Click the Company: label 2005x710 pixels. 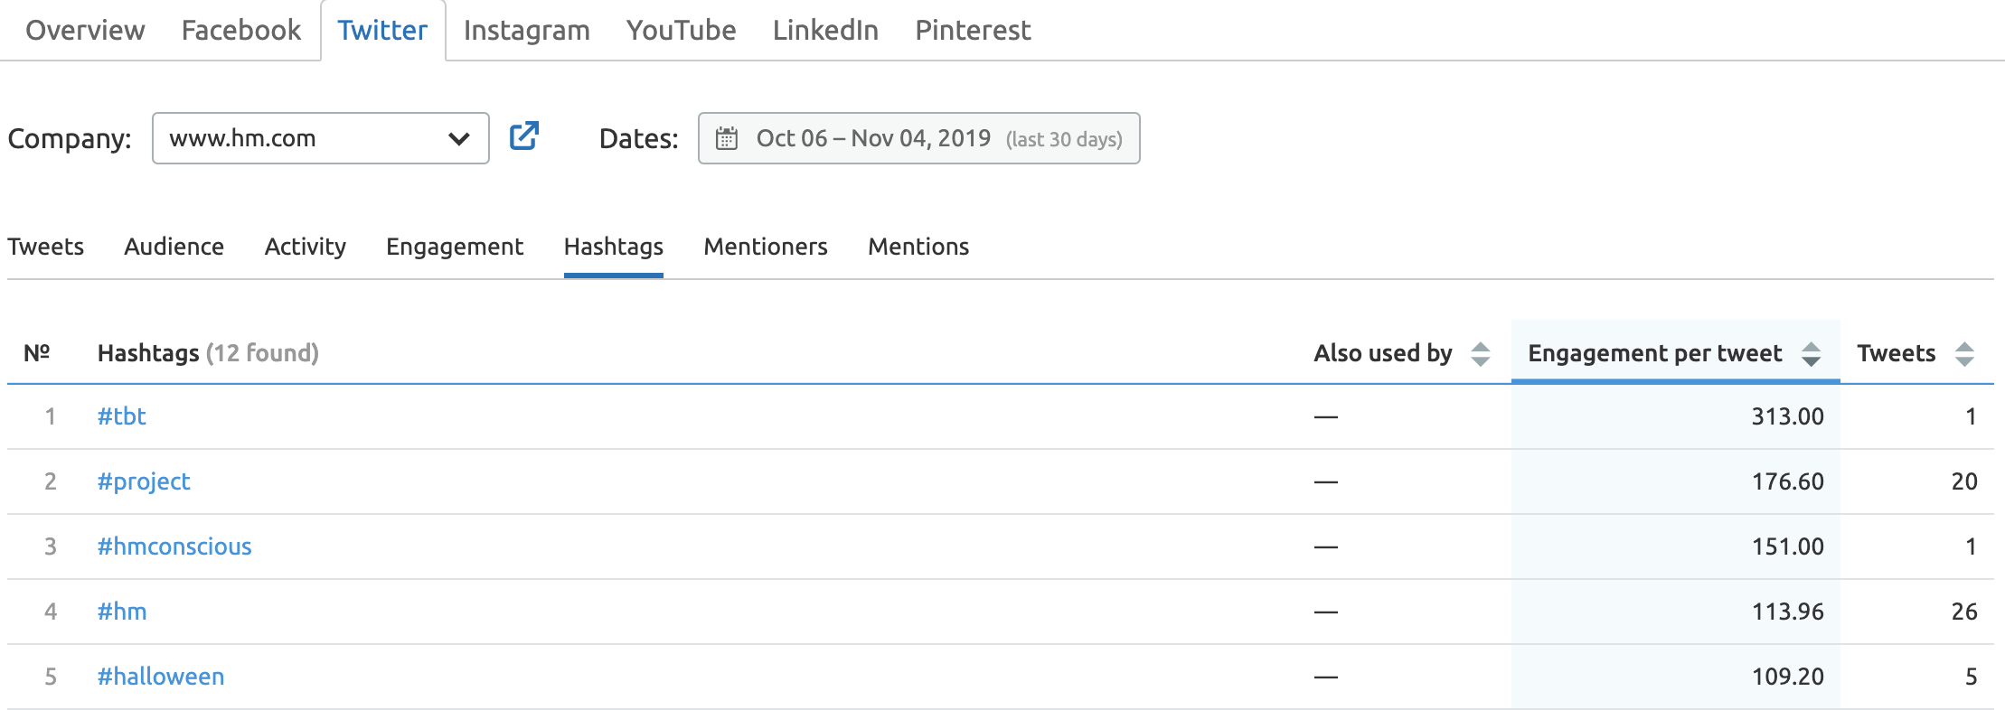pyautogui.click(x=70, y=138)
